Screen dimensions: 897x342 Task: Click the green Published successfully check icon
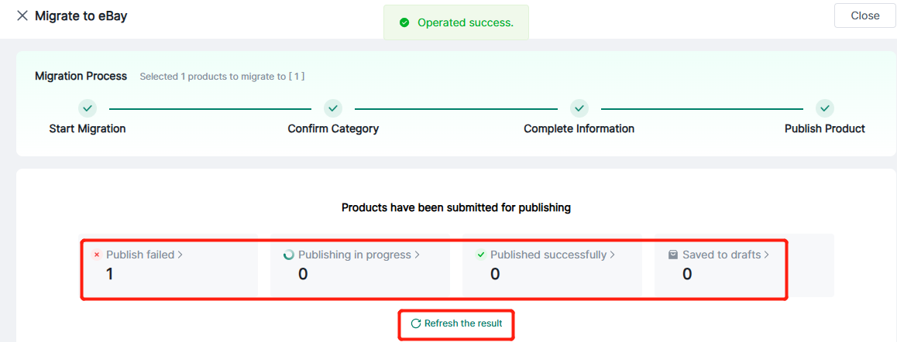pyautogui.click(x=481, y=255)
